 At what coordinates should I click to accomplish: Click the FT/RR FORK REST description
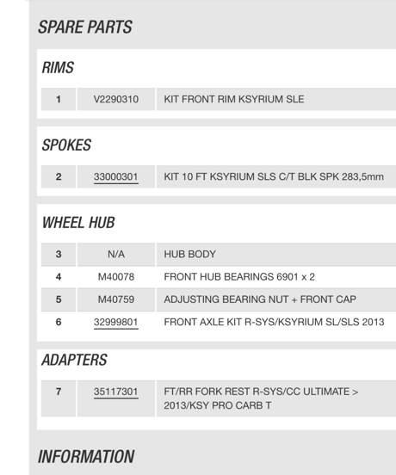pos(261,398)
